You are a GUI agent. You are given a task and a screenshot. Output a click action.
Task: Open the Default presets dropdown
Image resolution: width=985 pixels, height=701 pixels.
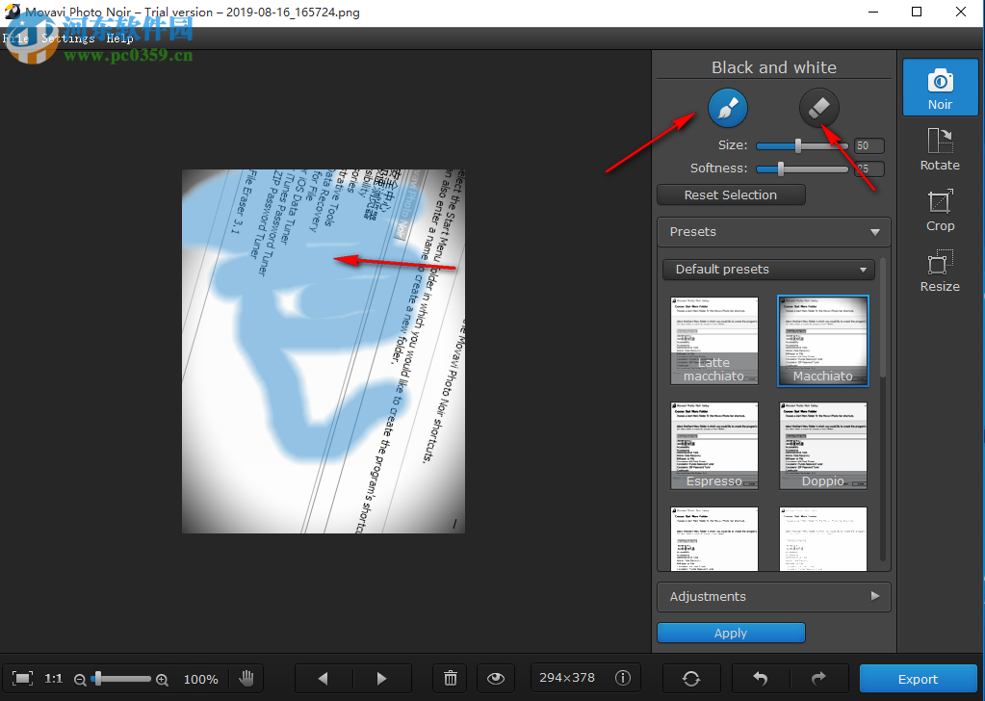pos(767,269)
